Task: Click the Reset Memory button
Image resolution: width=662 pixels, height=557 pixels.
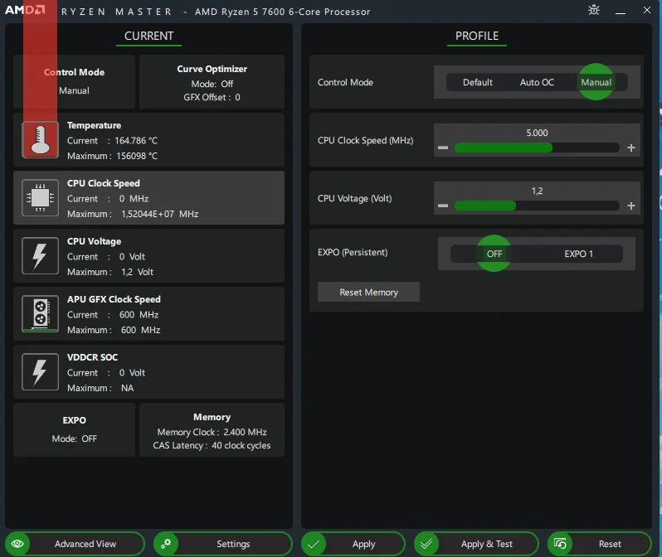Action: click(x=368, y=292)
